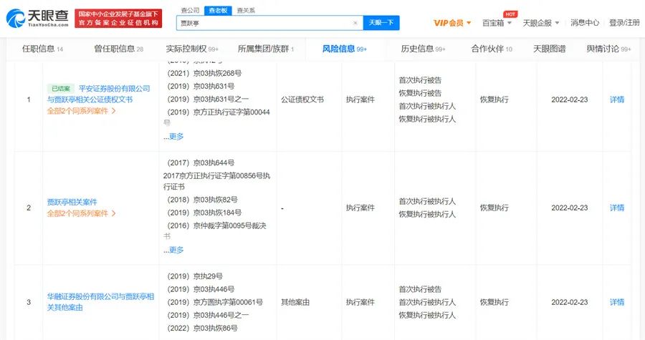Click the 登录/注册 link
The image size is (645, 340).
point(623,23)
